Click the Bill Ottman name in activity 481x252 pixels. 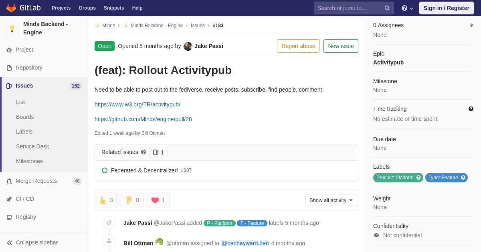pos(138,243)
